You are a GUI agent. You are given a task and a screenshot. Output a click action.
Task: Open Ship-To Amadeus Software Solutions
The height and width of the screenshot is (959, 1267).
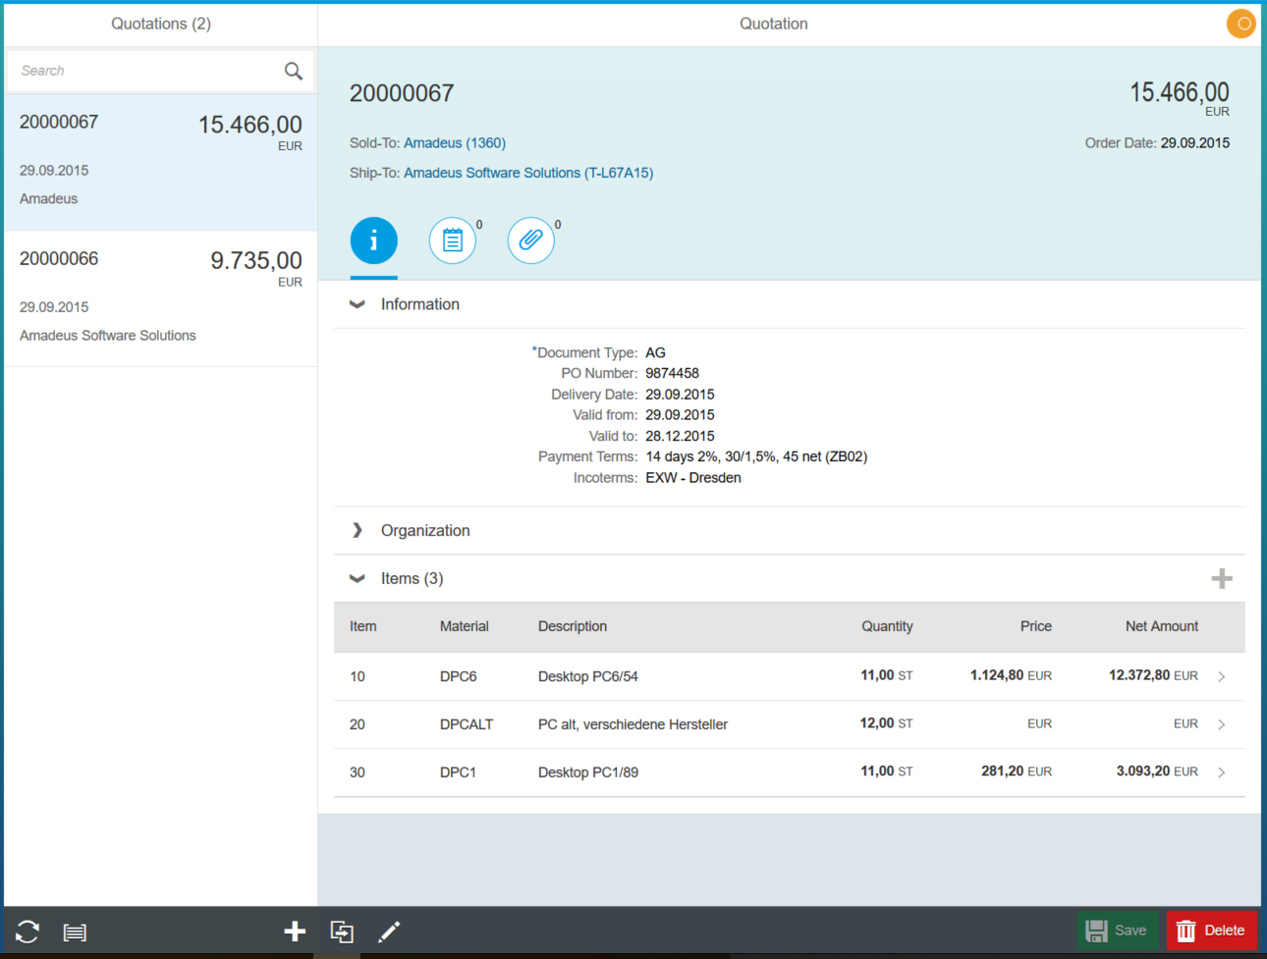point(527,172)
